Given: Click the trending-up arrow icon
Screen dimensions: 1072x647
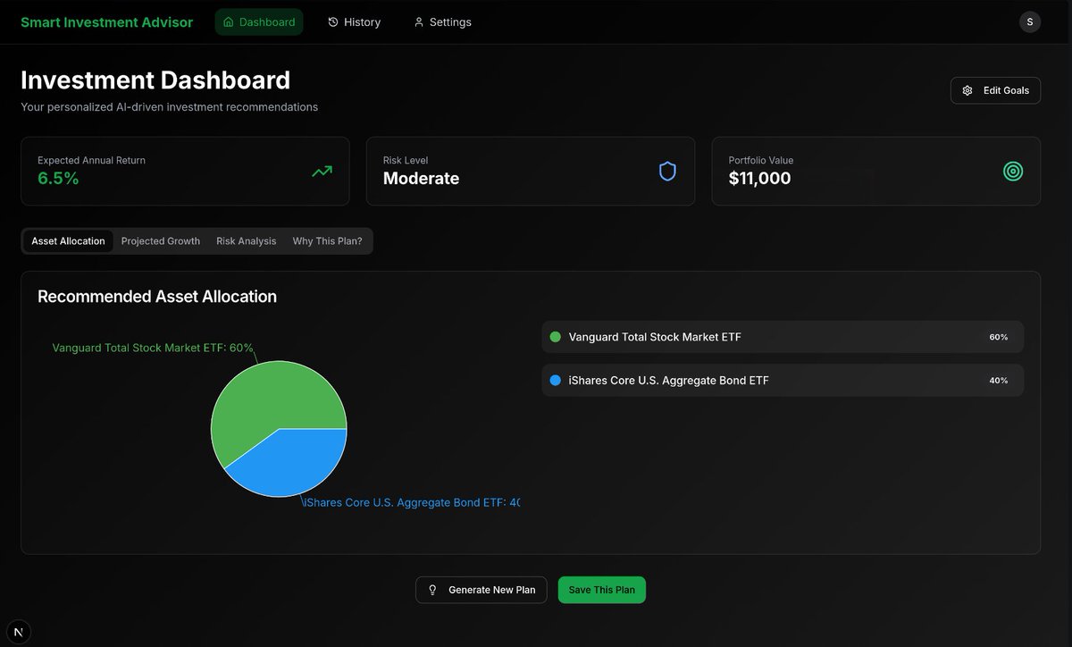Looking at the screenshot, I should (x=322, y=171).
